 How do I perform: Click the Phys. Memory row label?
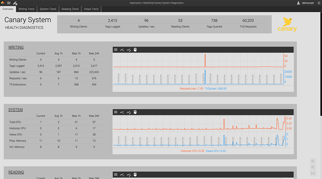click(x=18, y=141)
